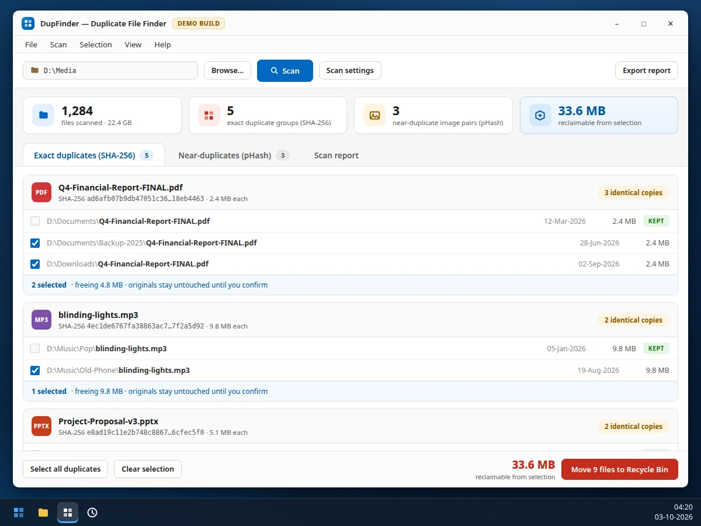Click the '3 identical copies' badge

pyautogui.click(x=633, y=192)
